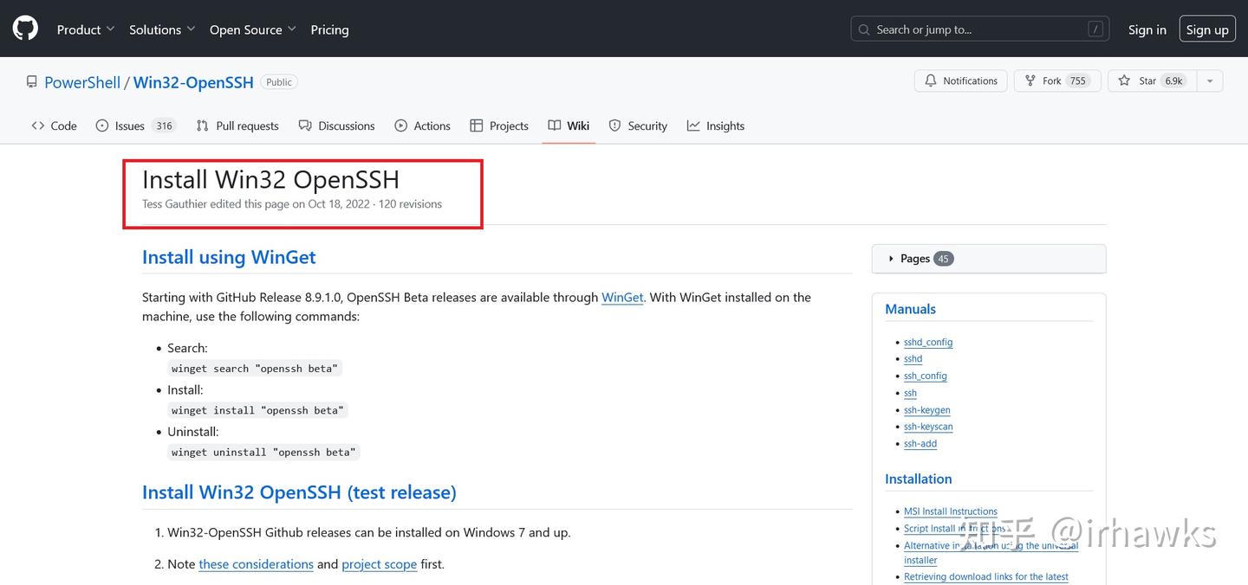This screenshot has height=585, width=1248.
Task: Click the repository icon beside PowerShell
Action: tap(32, 82)
